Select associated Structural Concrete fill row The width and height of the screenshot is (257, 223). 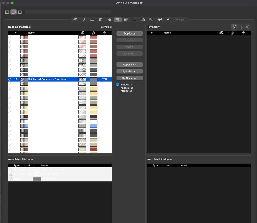click(60, 170)
